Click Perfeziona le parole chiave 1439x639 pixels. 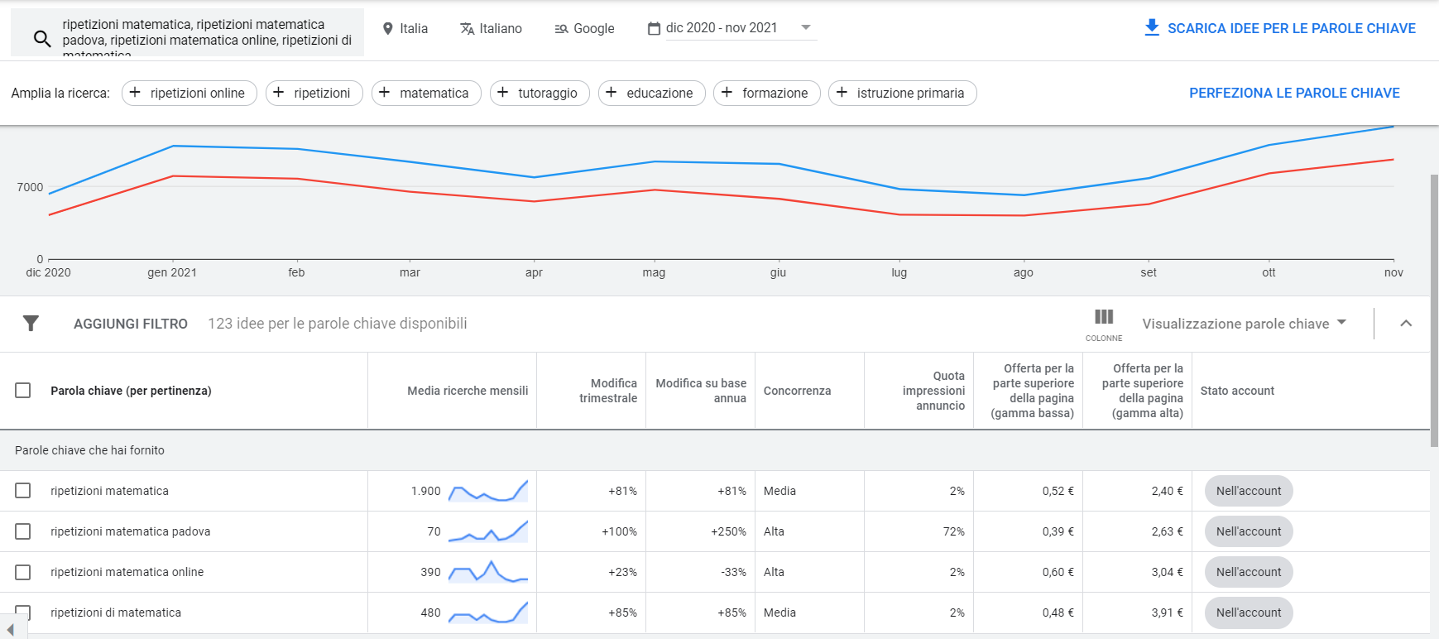[1294, 93]
